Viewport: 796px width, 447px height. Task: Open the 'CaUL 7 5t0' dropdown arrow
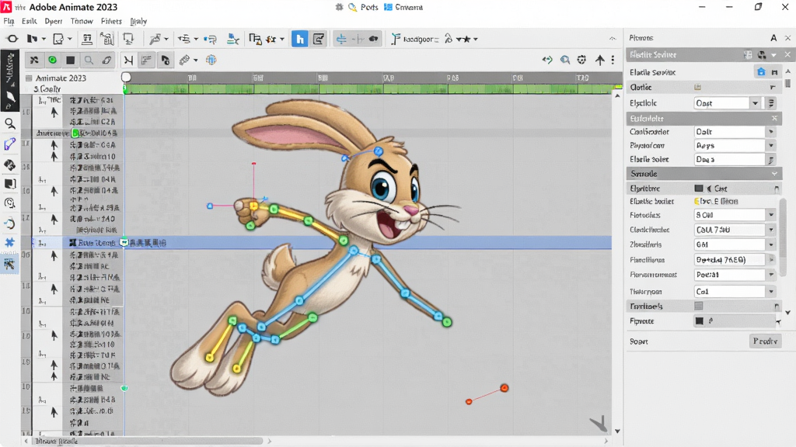click(x=771, y=230)
